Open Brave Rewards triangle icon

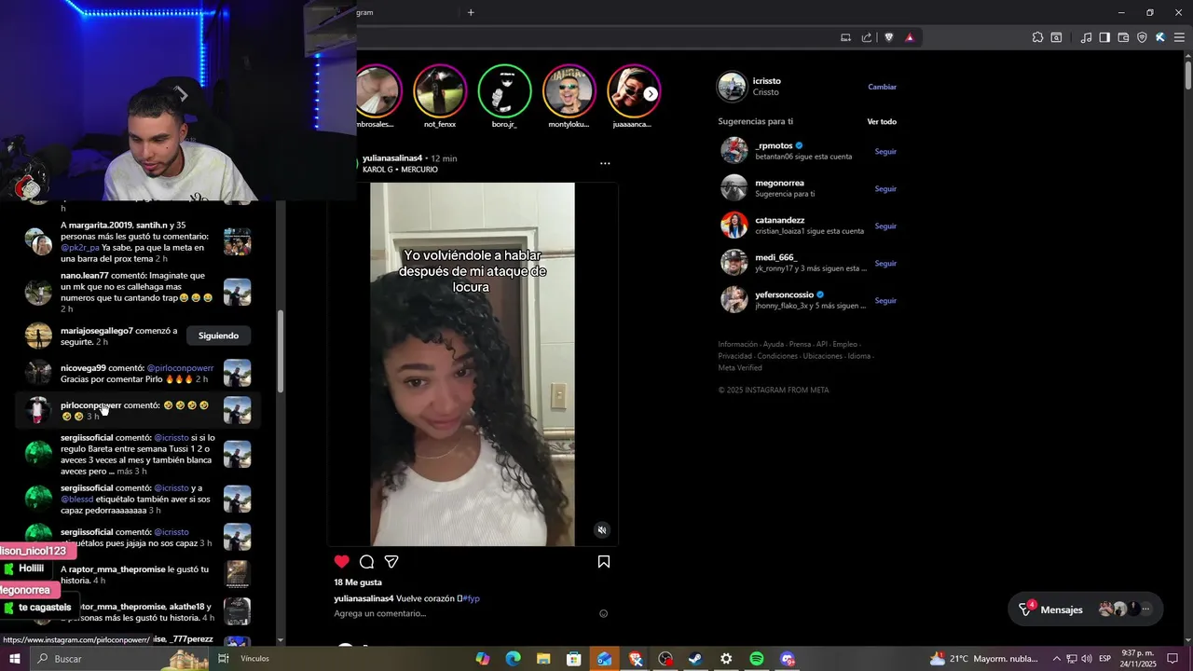click(x=910, y=37)
